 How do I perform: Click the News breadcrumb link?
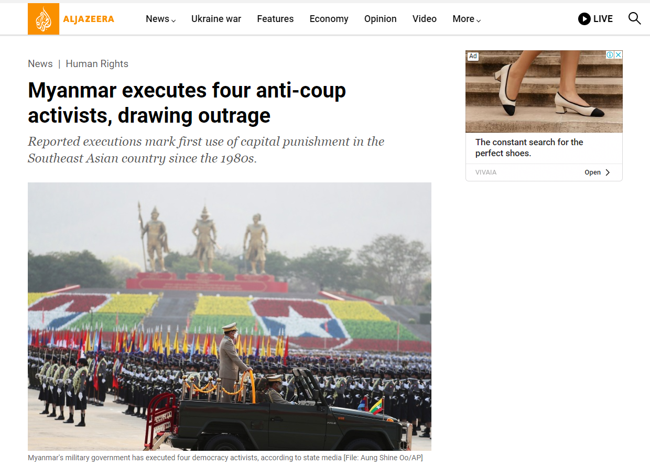coord(40,64)
